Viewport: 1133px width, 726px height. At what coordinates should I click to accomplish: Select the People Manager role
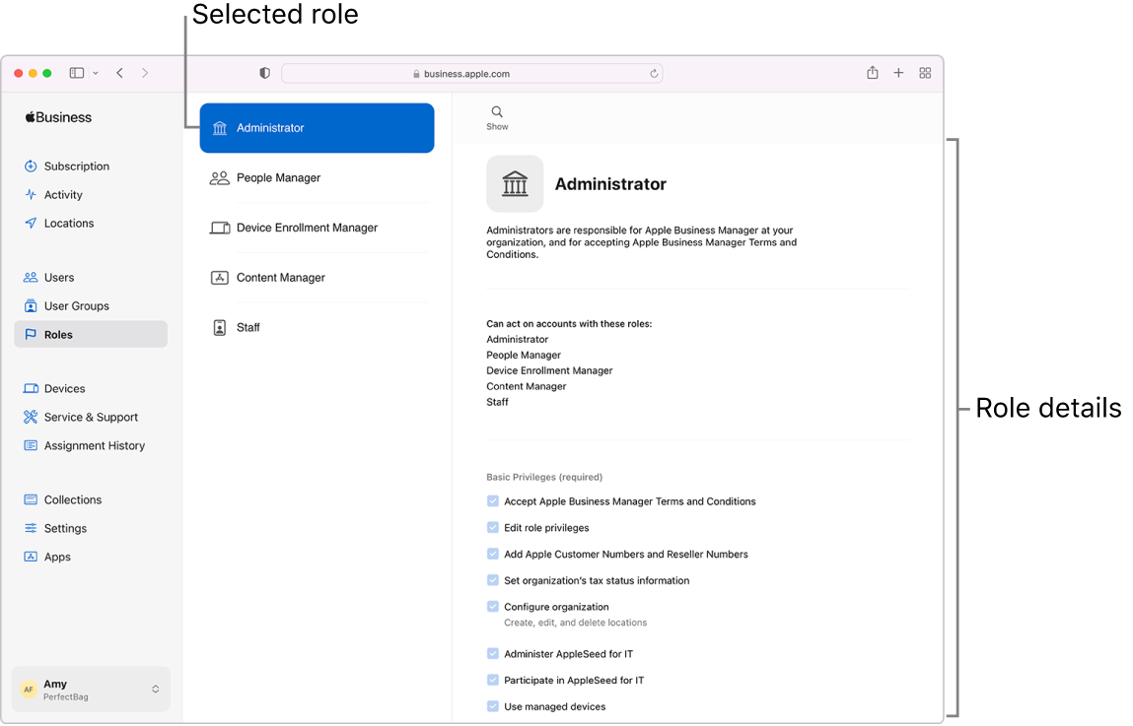coord(277,177)
